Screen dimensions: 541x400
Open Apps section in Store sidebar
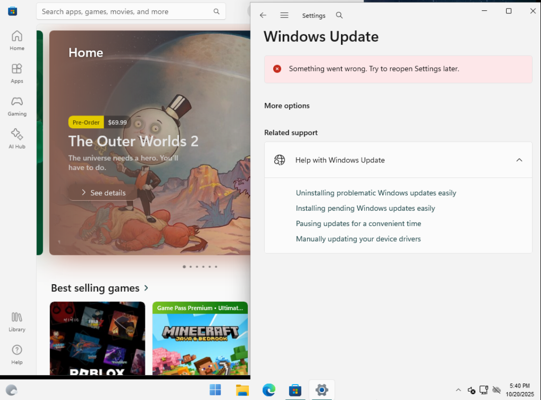(x=17, y=74)
